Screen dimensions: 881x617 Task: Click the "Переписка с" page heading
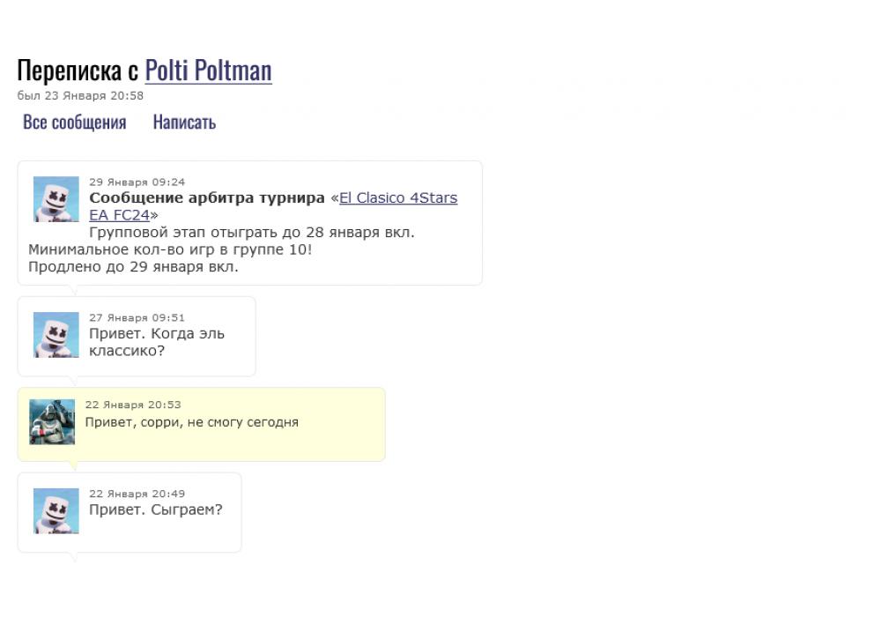(78, 71)
